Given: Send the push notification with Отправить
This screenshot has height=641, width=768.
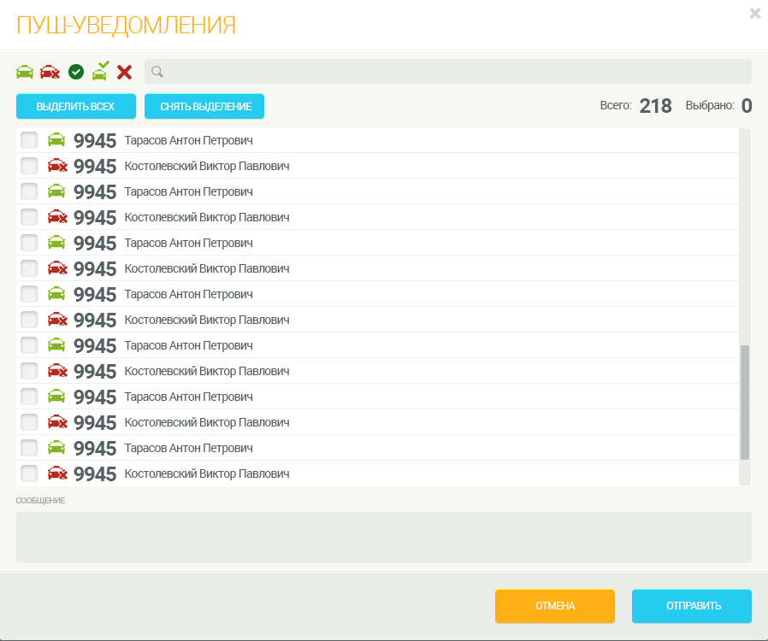Looking at the screenshot, I should (691, 606).
